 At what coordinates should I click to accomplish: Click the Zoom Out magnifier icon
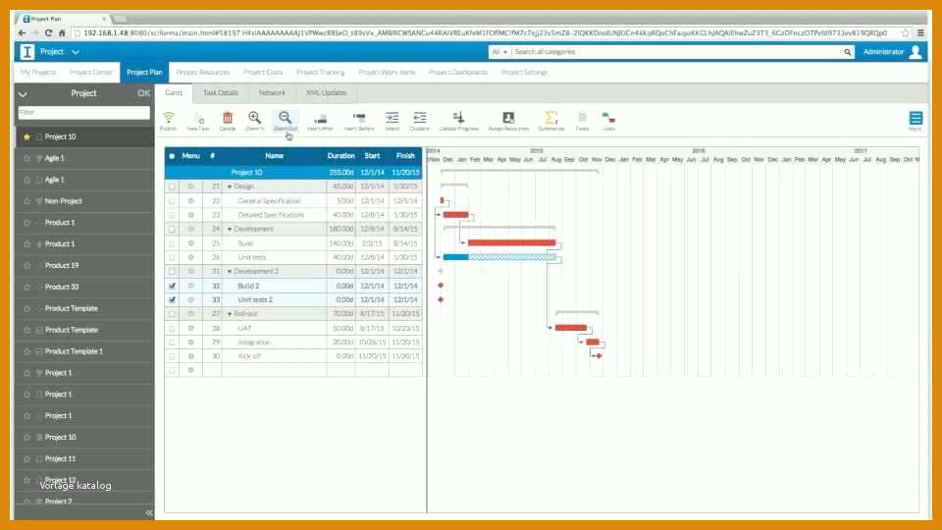pos(286,118)
